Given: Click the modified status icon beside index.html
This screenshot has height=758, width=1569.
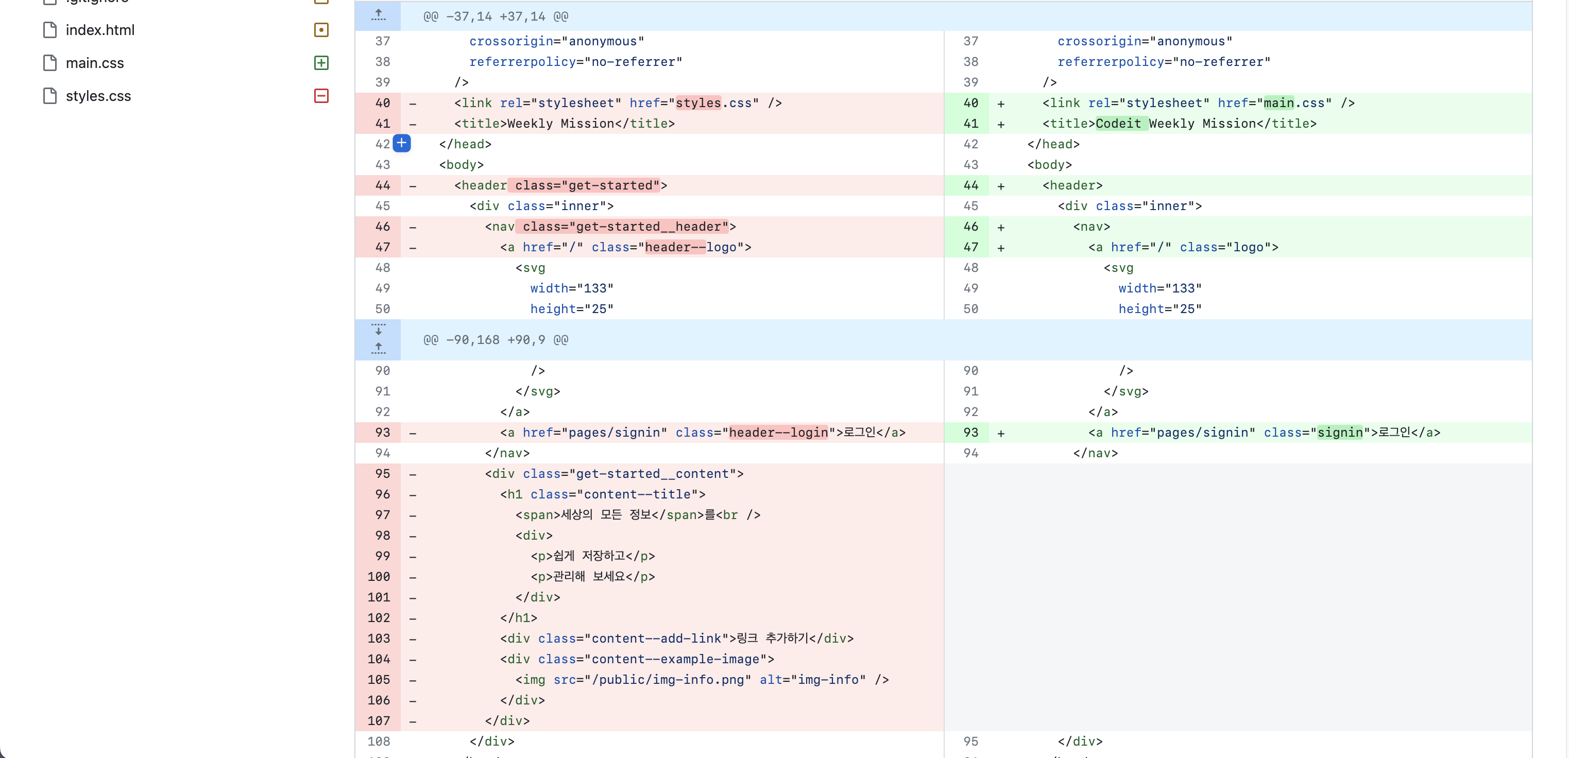Looking at the screenshot, I should (321, 30).
